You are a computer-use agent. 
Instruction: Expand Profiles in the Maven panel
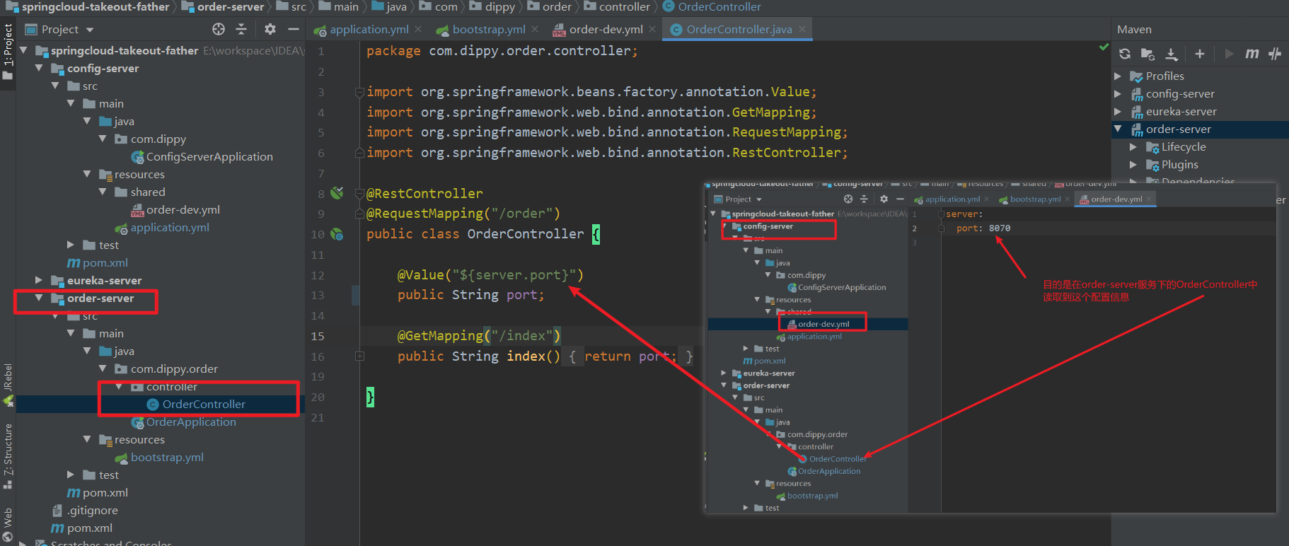click(x=1118, y=76)
